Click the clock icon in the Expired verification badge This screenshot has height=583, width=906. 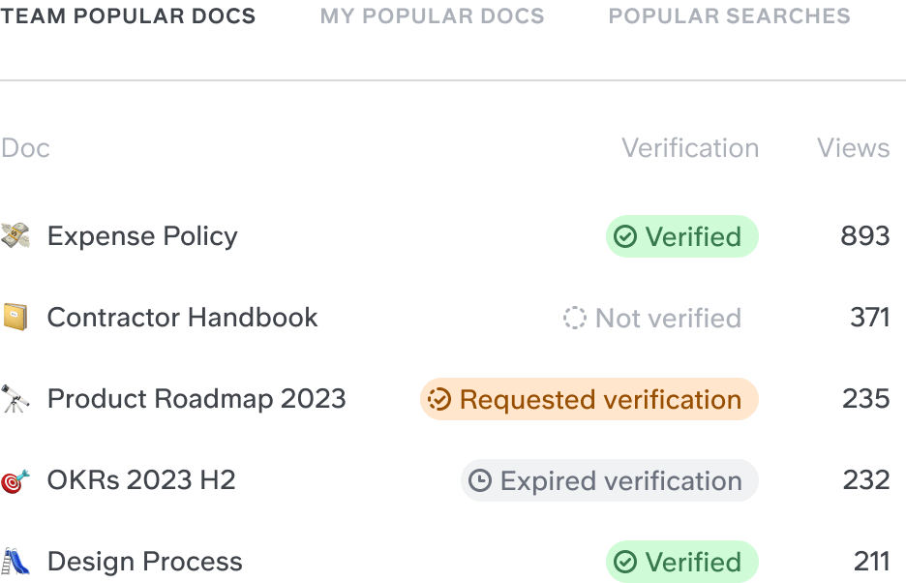480,480
